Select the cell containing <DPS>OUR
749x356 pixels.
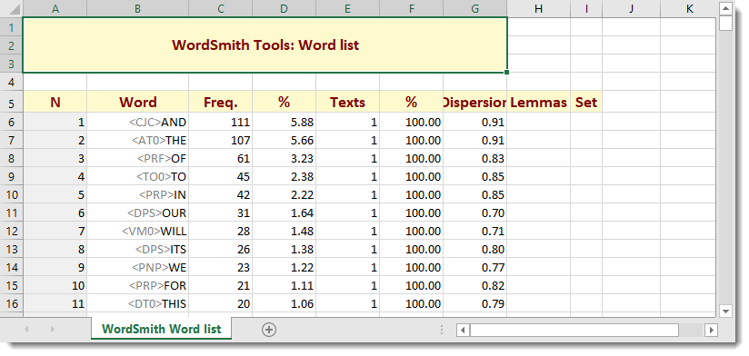[x=137, y=213]
